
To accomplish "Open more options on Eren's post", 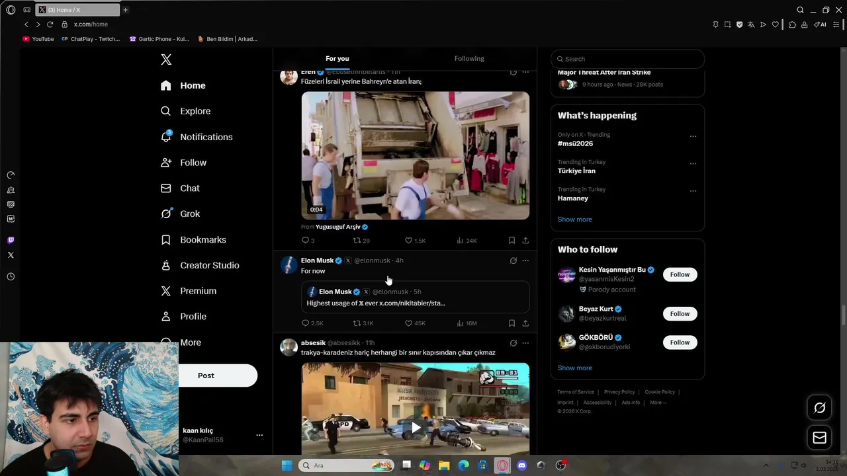I will coord(525,72).
